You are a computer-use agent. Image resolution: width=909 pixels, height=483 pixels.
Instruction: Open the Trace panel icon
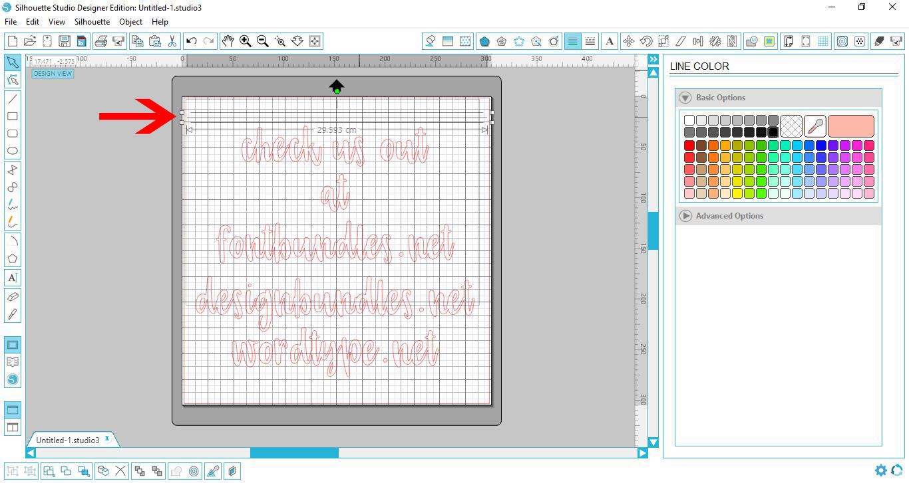[x=769, y=41]
